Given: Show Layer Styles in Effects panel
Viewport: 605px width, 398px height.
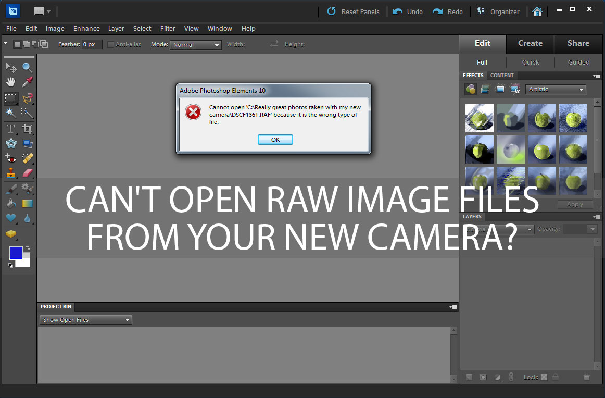Looking at the screenshot, I should 485,89.
